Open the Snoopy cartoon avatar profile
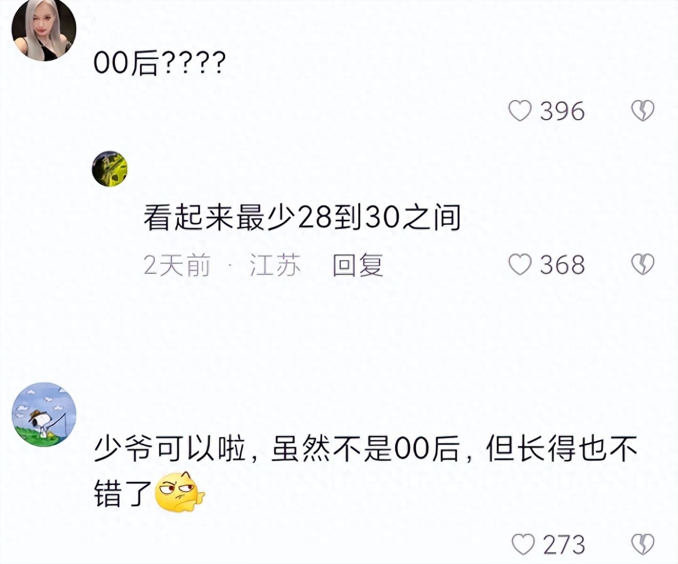Viewport: 678px width, 564px height. 44,415
